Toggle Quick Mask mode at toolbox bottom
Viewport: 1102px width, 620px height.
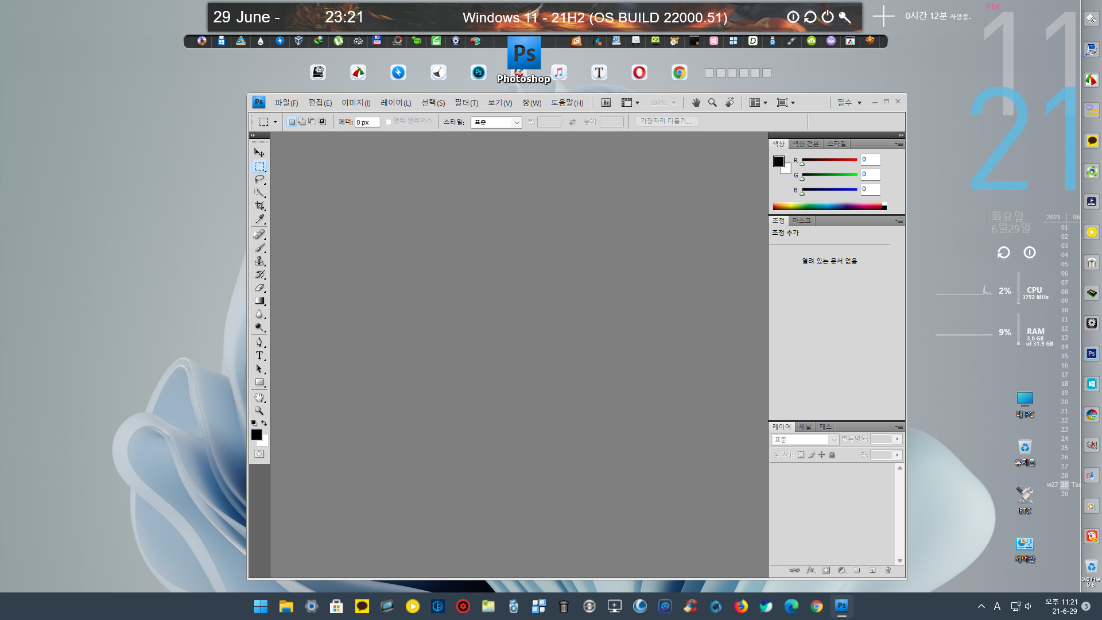[259, 454]
